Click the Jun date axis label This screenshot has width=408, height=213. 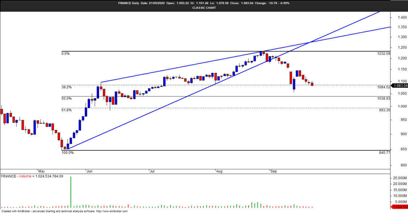(90, 171)
